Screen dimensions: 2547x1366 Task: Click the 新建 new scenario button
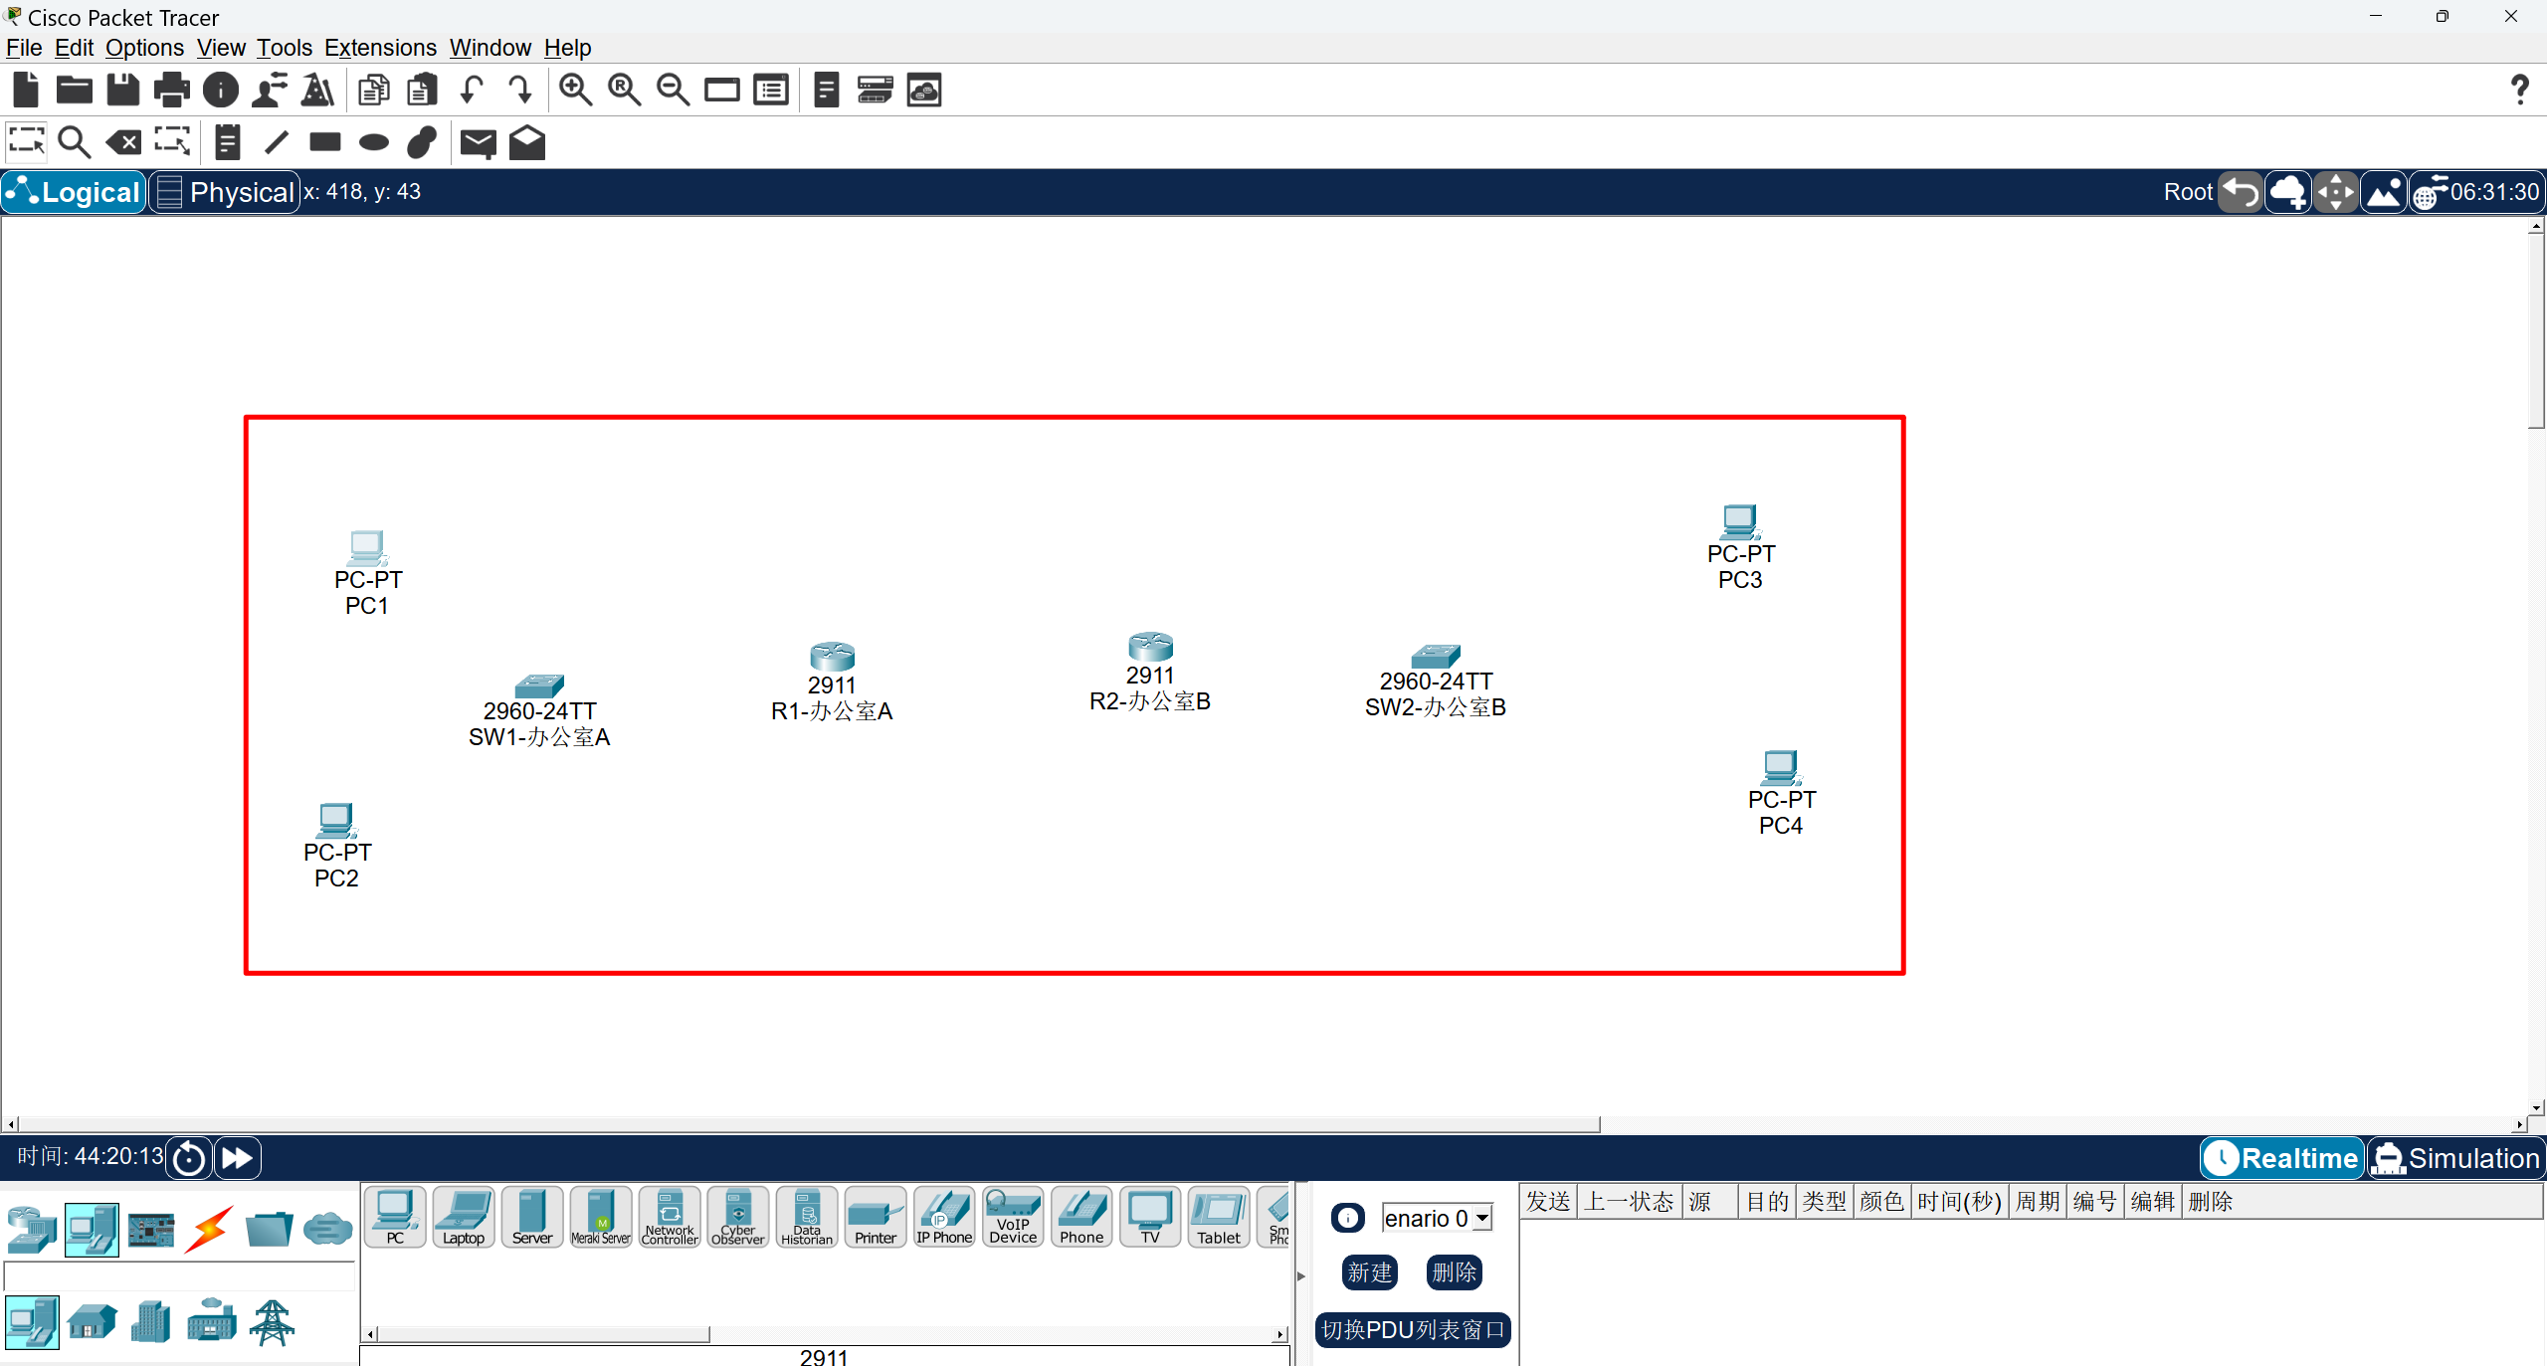coord(1370,1272)
